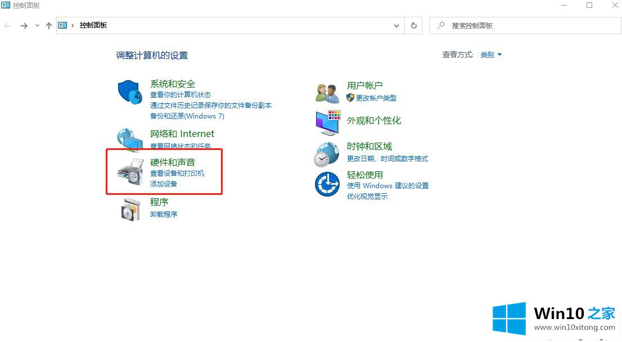This screenshot has height=342, width=622.
Task: Open the Hardware and Sound printer icon
Action: pyautogui.click(x=130, y=172)
